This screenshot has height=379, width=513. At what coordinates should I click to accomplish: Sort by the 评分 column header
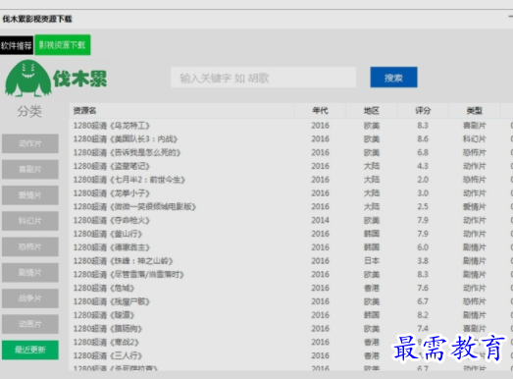423,110
